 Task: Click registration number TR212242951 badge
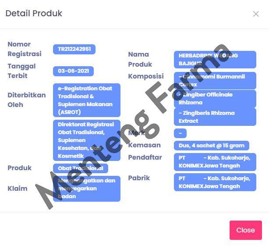pos(74,49)
